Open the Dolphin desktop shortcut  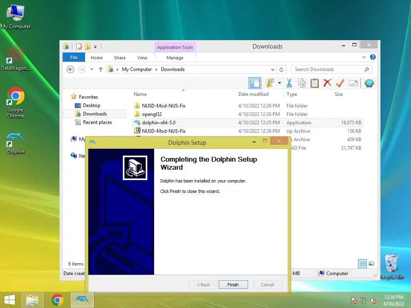tap(16, 143)
